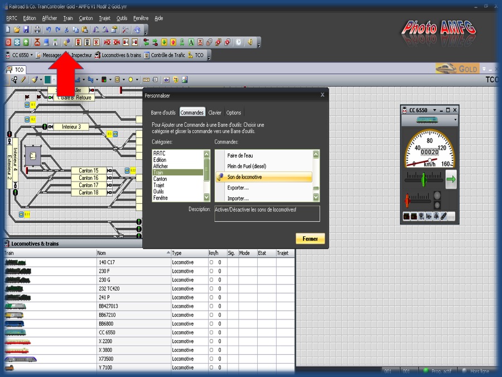Viewport: 502px width, 377px height.
Task: Save project using the floppy disk icon
Action: pyautogui.click(x=26, y=30)
